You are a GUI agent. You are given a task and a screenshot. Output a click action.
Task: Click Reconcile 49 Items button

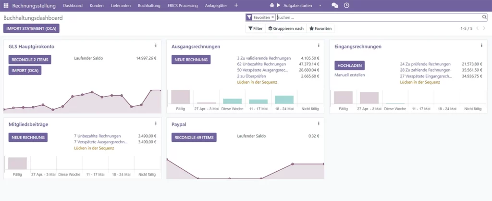click(x=194, y=137)
